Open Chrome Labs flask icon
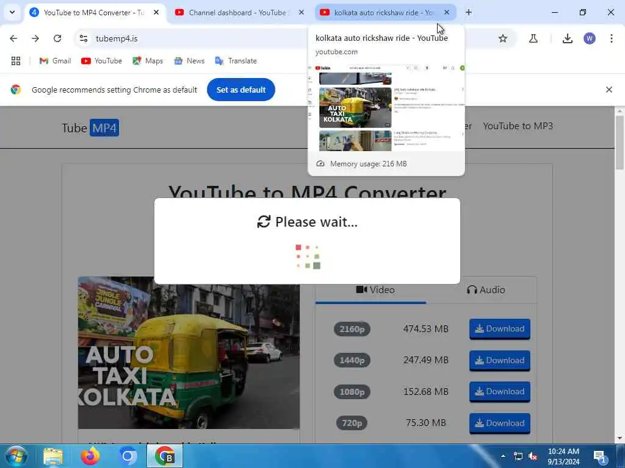The height and width of the screenshot is (468, 625). pos(533,38)
